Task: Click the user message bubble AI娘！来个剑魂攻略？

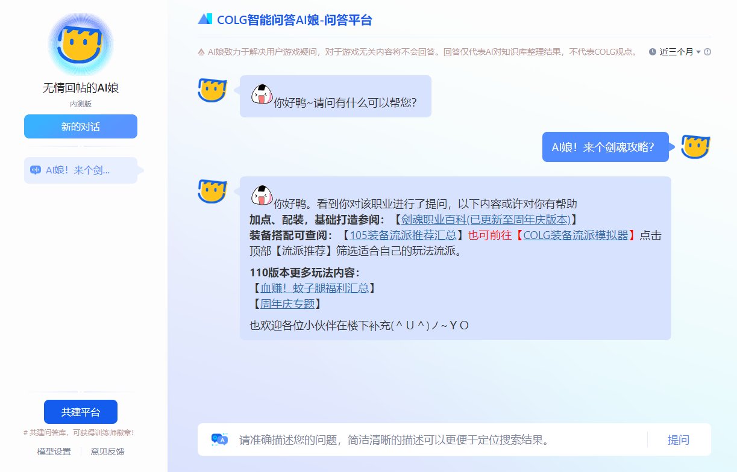Action: 606,147
